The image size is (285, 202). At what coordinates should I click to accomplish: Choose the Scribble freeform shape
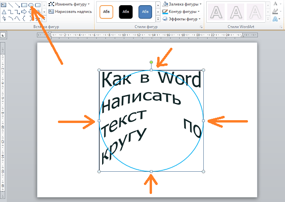[4, 18]
